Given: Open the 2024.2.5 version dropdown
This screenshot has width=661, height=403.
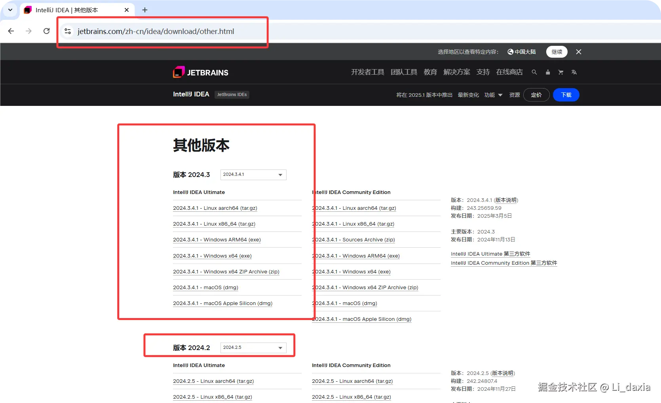Looking at the screenshot, I should point(253,347).
